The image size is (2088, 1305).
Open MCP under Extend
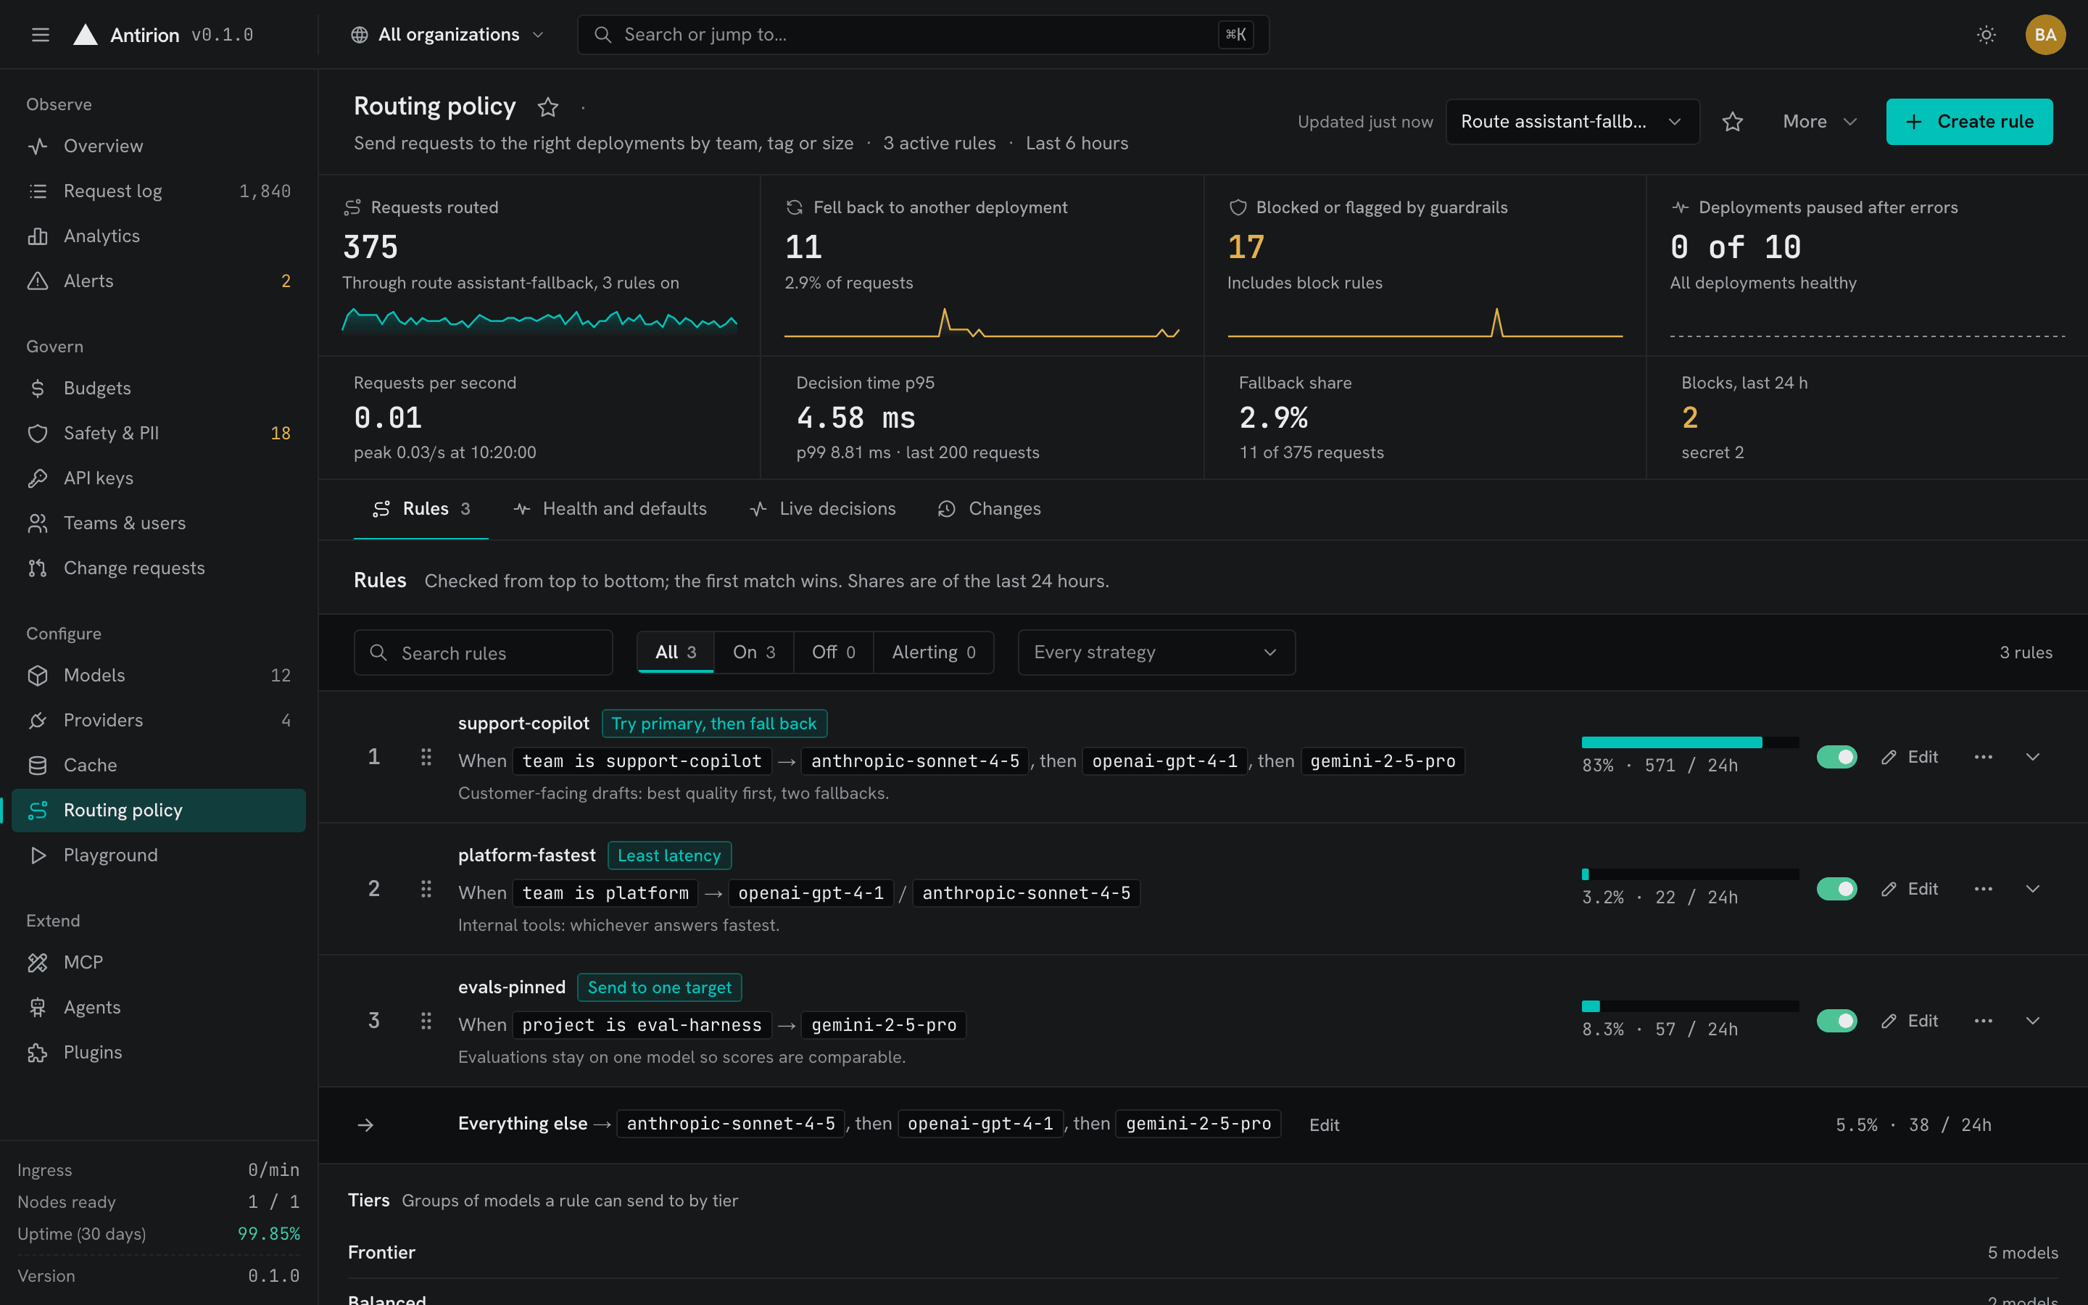[159, 962]
